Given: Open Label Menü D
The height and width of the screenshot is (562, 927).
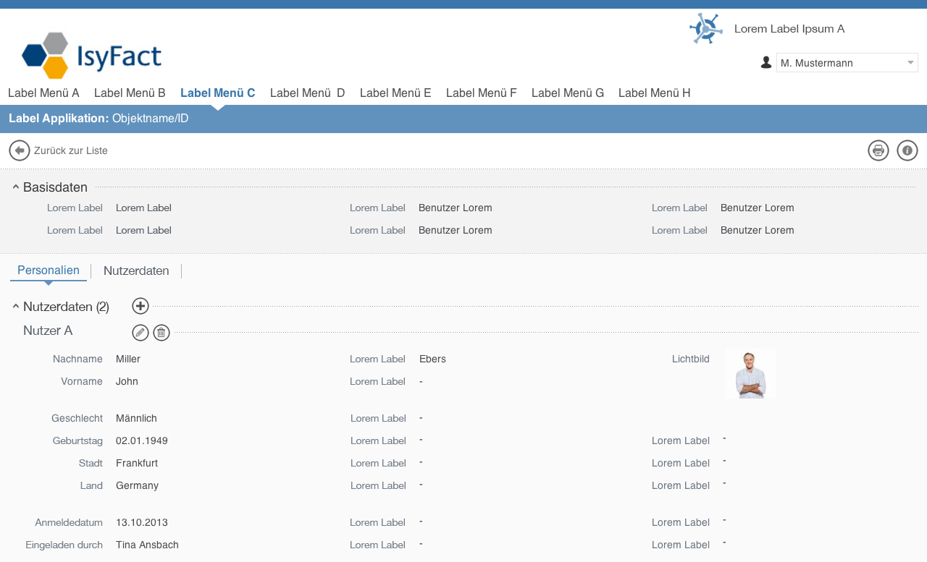Looking at the screenshot, I should coord(307,93).
